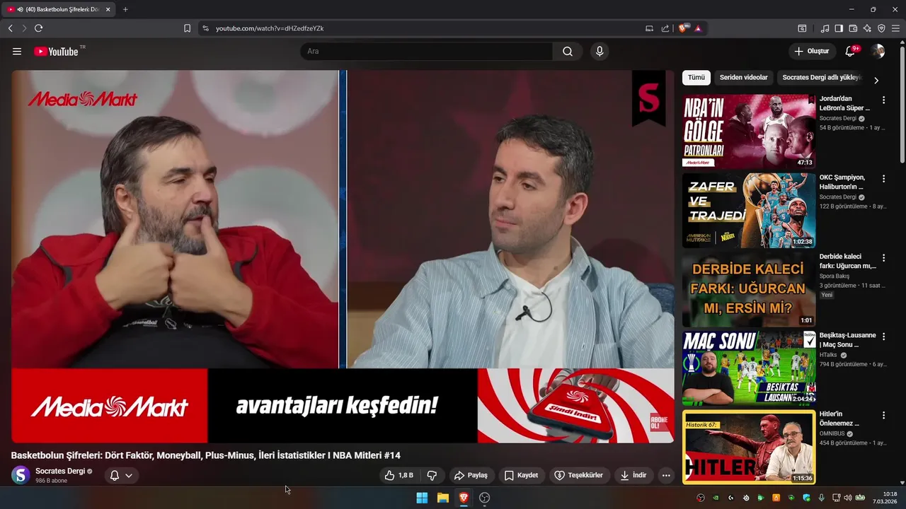Type in the Ara search field
This screenshot has width=906, height=509.
[x=427, y=51]
